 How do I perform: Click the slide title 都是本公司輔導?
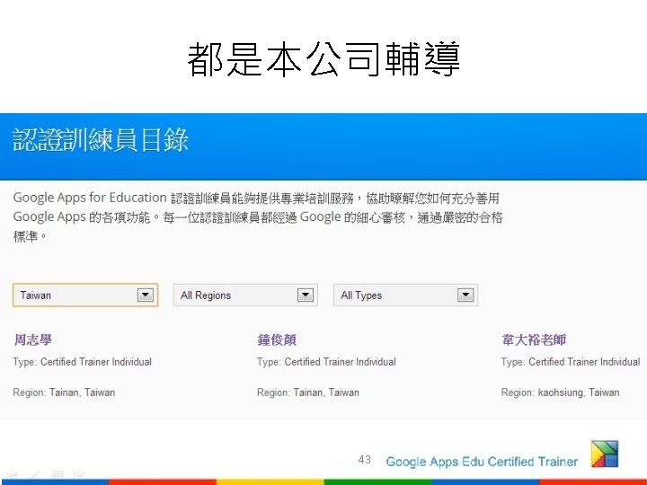323,59
